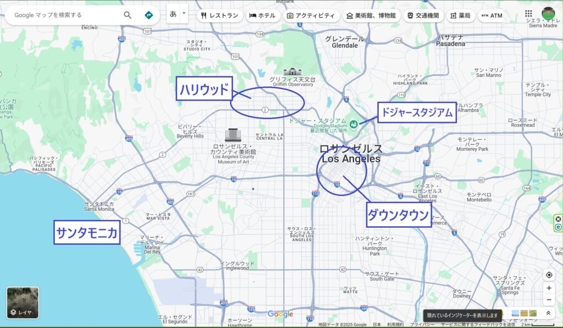
Task: Click the グレンデール Glendale label
Action: (x=345, y=42)
